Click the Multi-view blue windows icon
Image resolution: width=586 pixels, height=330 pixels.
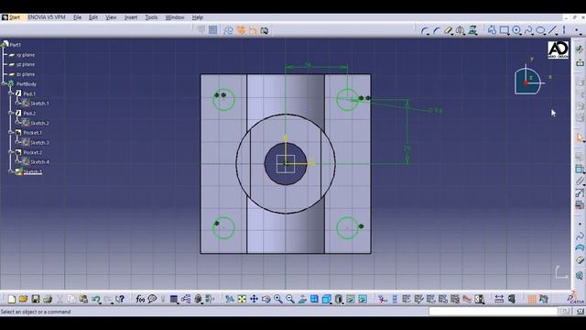click(314, 299)
